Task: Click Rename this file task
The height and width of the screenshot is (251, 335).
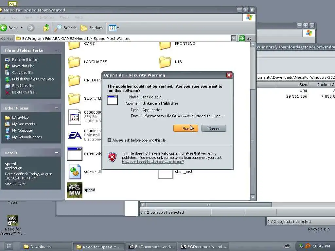Action: click(25, 59)
